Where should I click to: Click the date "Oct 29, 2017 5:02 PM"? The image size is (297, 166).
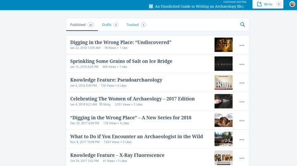click(x=85, y=161)
